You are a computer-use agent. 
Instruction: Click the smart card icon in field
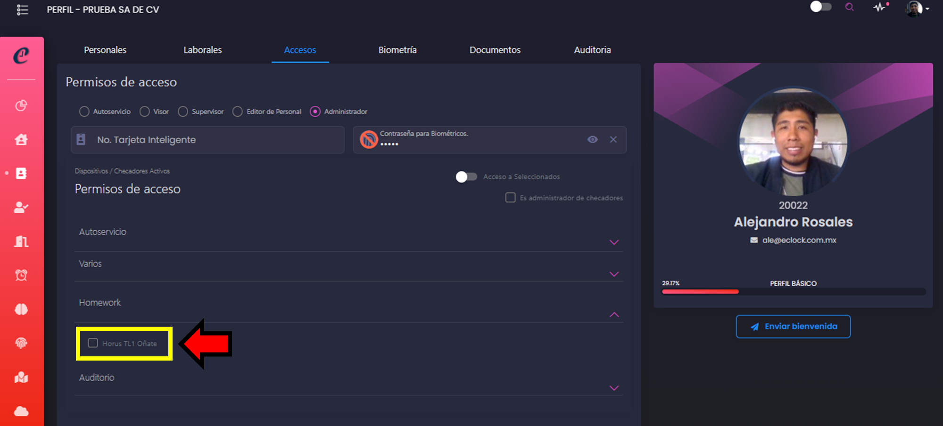[81, 139]
